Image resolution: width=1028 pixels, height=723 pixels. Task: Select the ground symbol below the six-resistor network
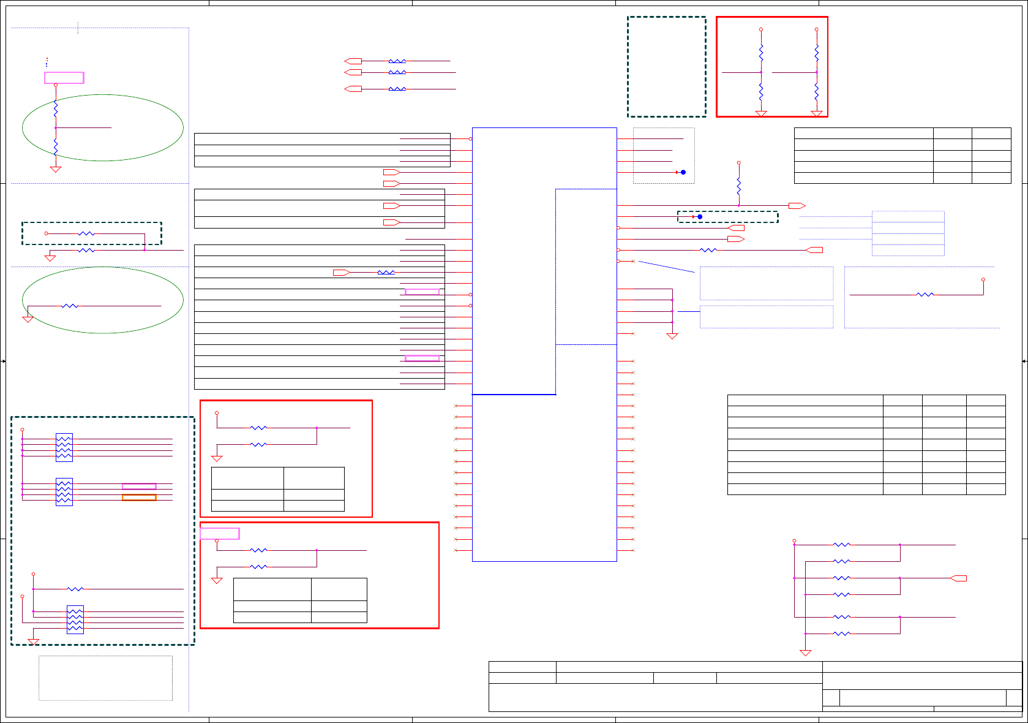click(x=806, y=653)
